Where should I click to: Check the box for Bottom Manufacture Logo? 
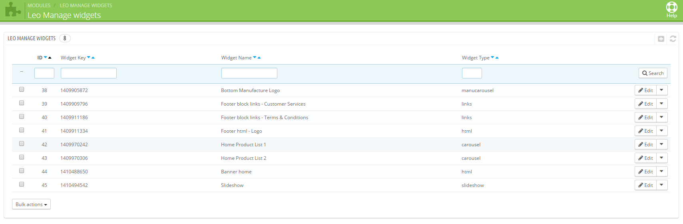pyautogui.click(x=22, y=90)
